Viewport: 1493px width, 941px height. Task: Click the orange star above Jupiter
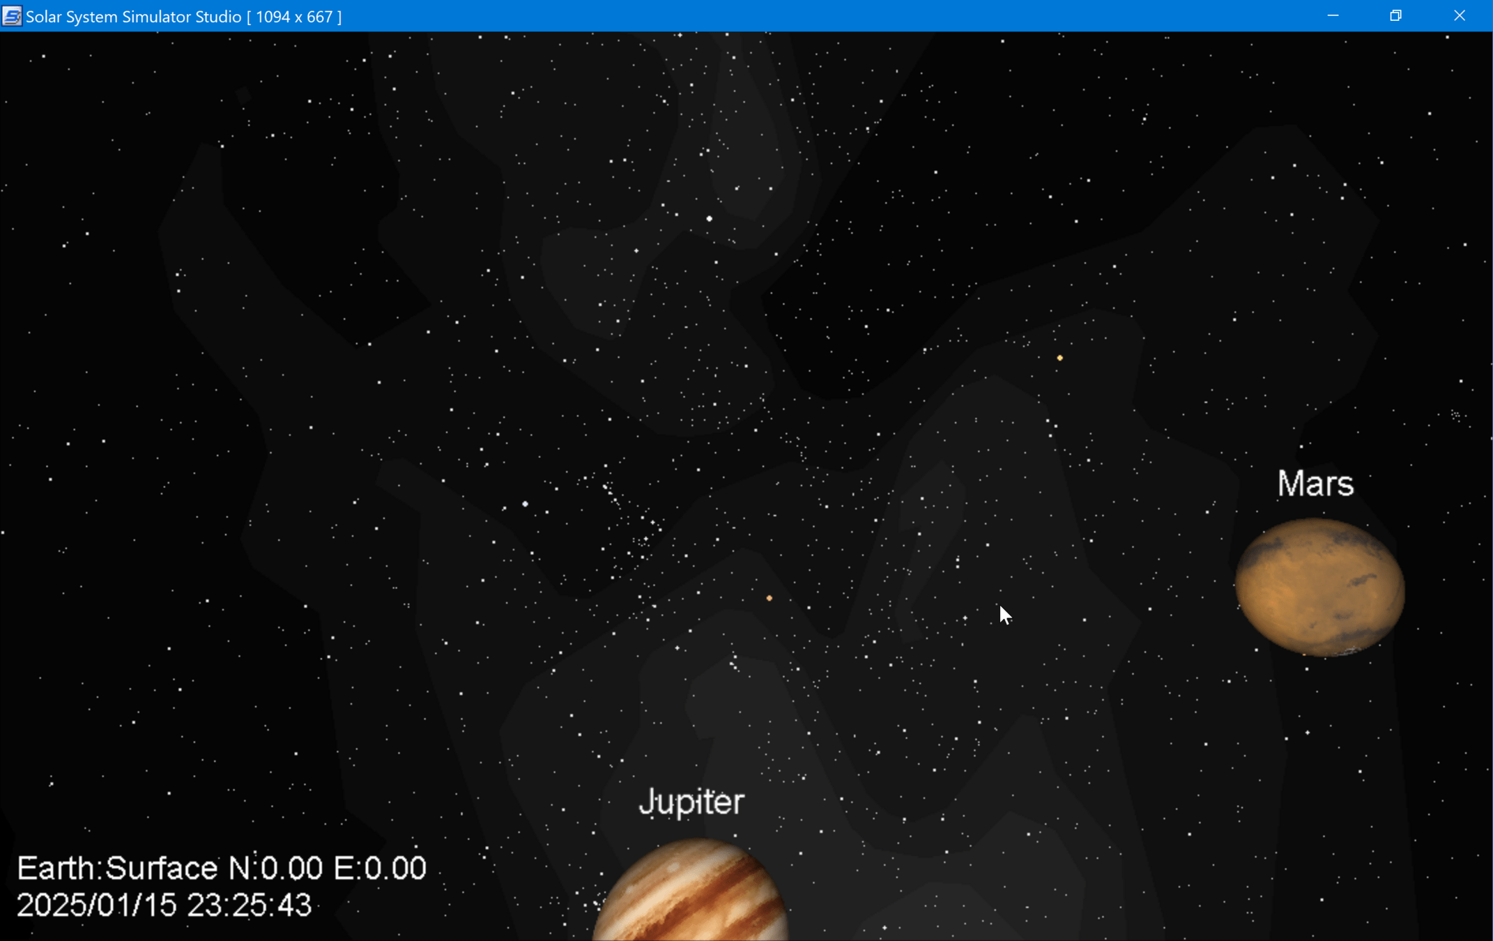click(769, 598)
